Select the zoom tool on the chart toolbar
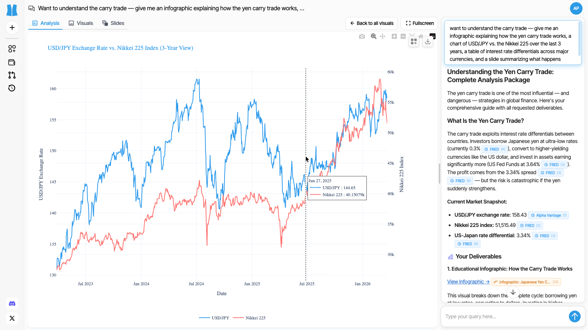The image size is (588, 330). click(x=373, y=36)
